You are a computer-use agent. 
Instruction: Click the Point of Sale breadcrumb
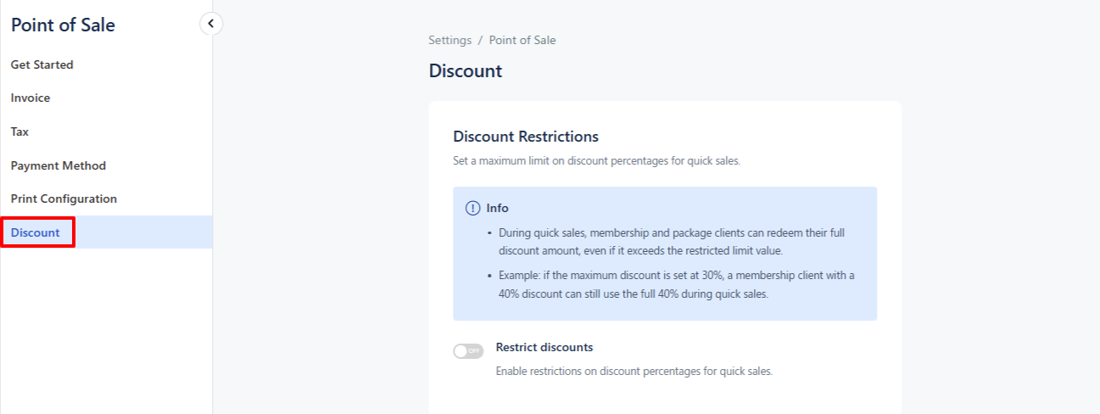(x=522, y=40)
